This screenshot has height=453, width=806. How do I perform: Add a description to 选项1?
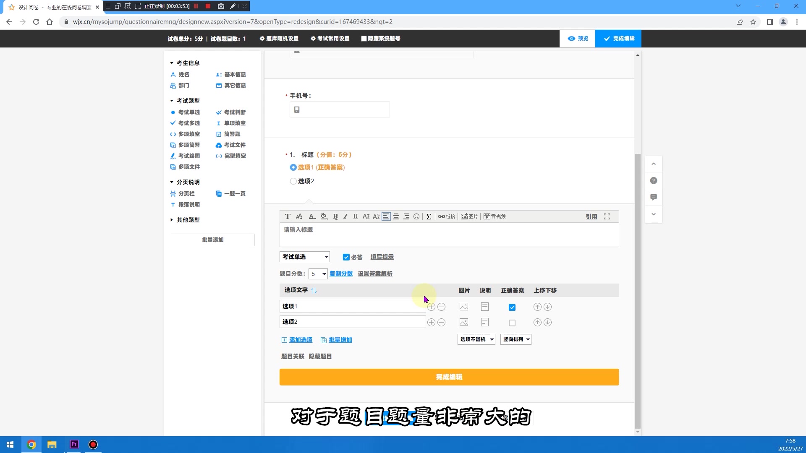tap(485, 307)
